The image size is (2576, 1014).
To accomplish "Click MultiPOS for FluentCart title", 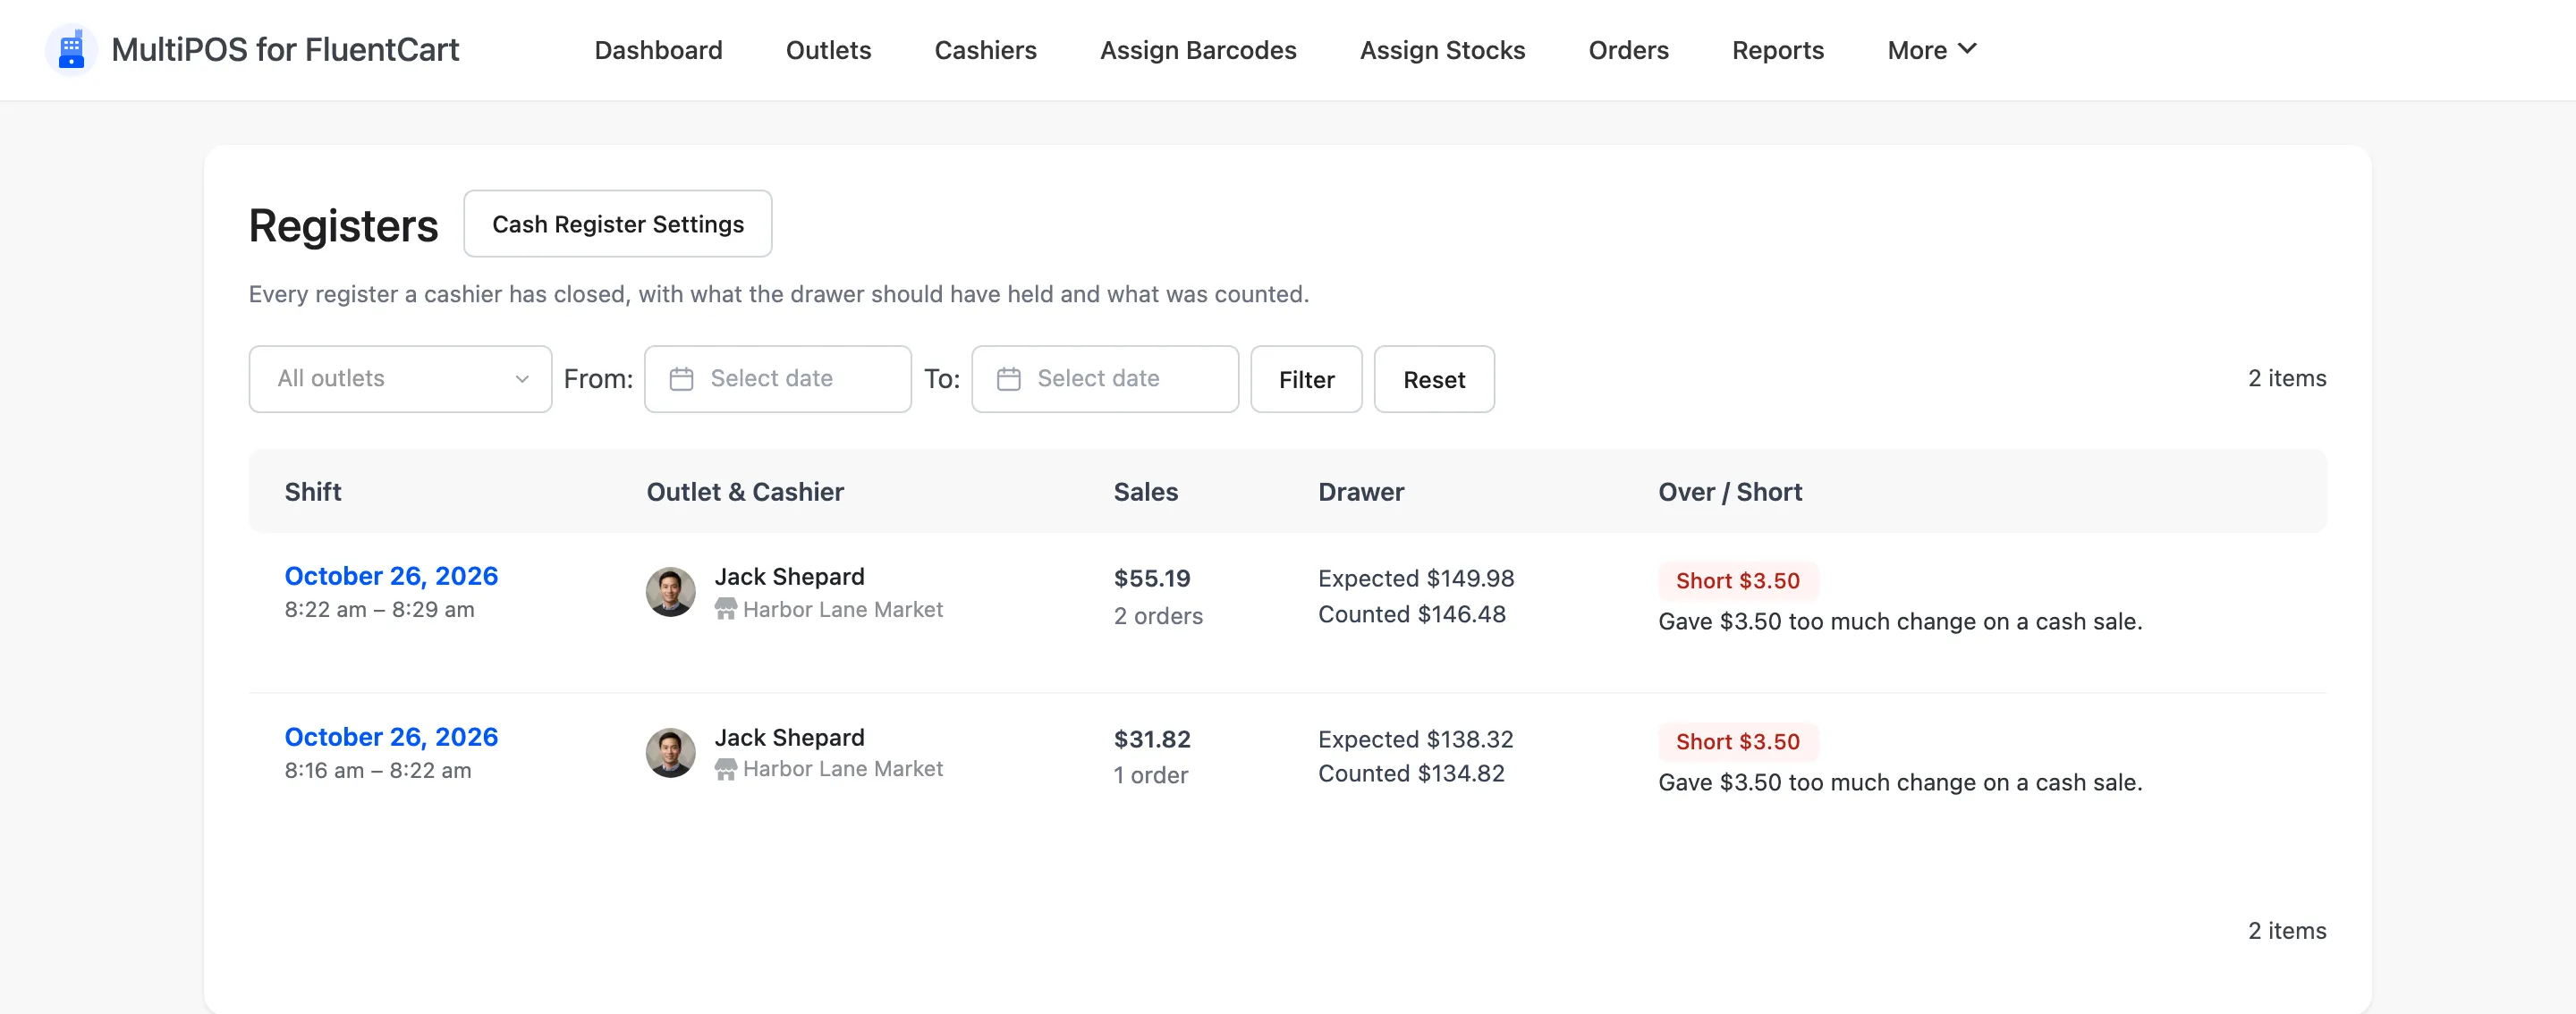I will [285, 49].
